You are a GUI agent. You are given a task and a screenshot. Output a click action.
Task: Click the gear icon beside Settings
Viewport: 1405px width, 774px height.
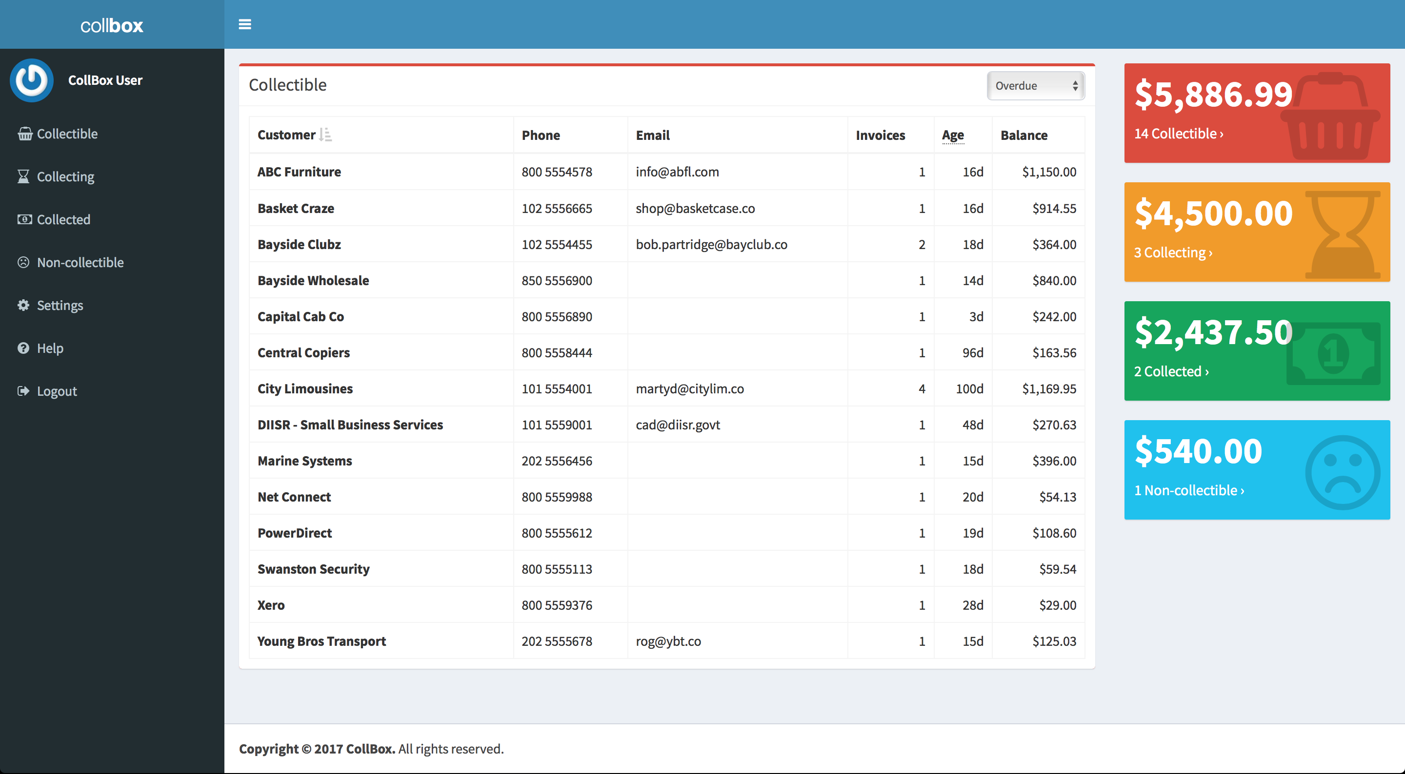[23, 305]
